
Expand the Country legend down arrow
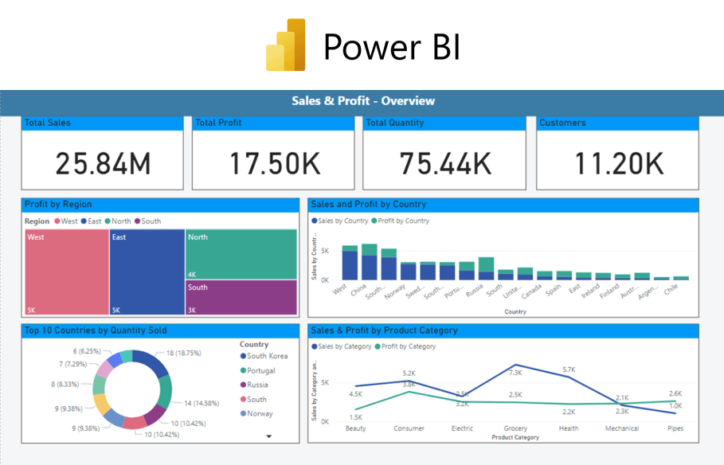[x=269, y=436]
